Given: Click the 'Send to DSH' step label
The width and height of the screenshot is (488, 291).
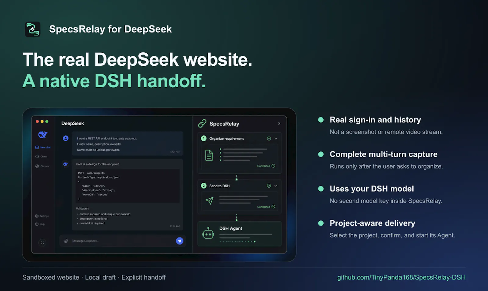Looking at the screenshot, I should [219, 186].
